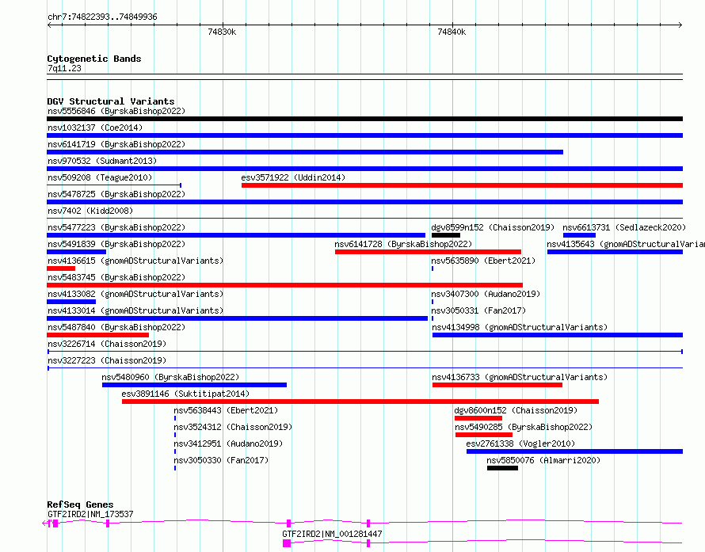The width and height of the screenshot is (705, 552).
Task: Select nsv3050330 (Fan2017) label
Action: 221,460
